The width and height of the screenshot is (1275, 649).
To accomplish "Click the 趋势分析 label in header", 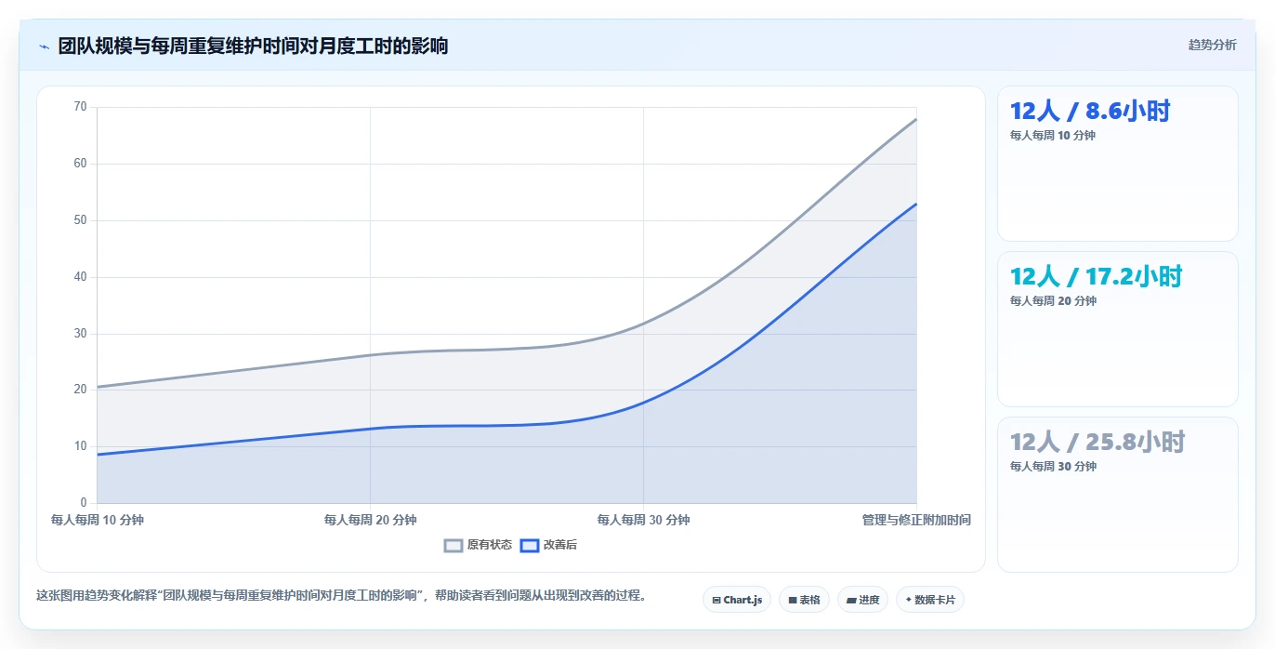I will click(1212, 45).
